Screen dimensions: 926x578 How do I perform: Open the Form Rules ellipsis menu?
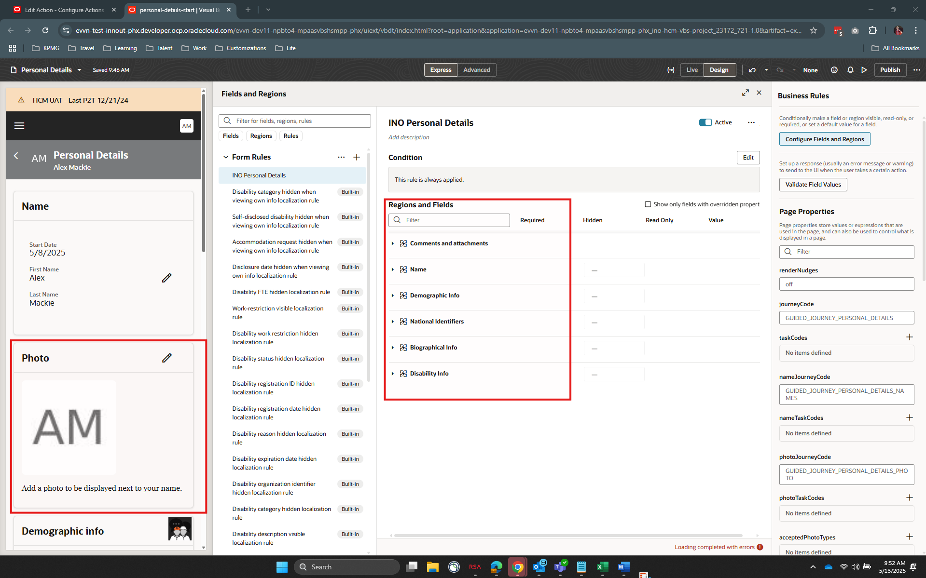pos(341,157)
